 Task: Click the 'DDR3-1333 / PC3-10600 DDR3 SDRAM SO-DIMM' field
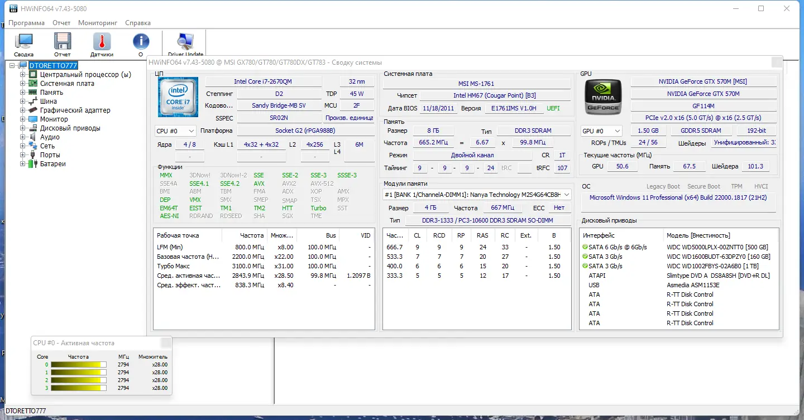[x=487, y=220]
